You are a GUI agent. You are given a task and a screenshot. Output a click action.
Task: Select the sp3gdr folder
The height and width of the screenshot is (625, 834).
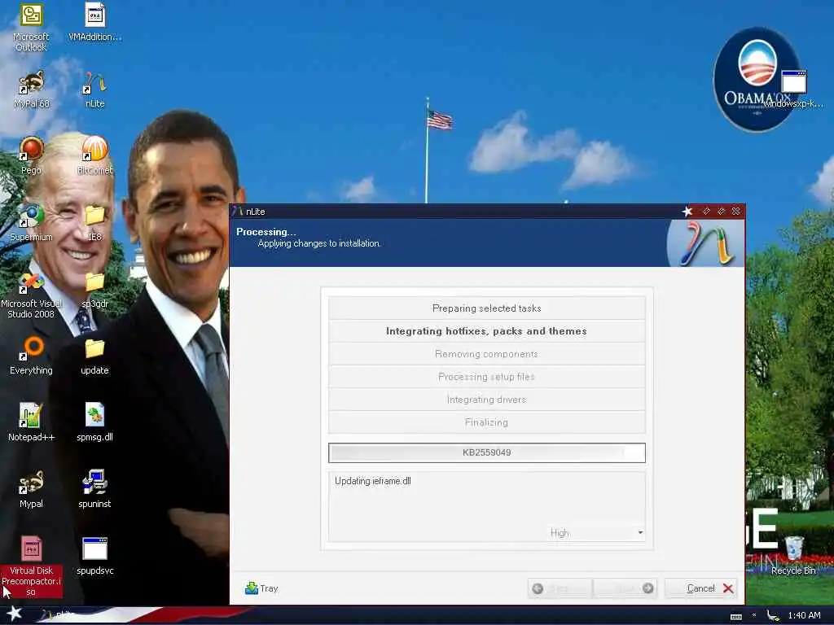[94, 290]
